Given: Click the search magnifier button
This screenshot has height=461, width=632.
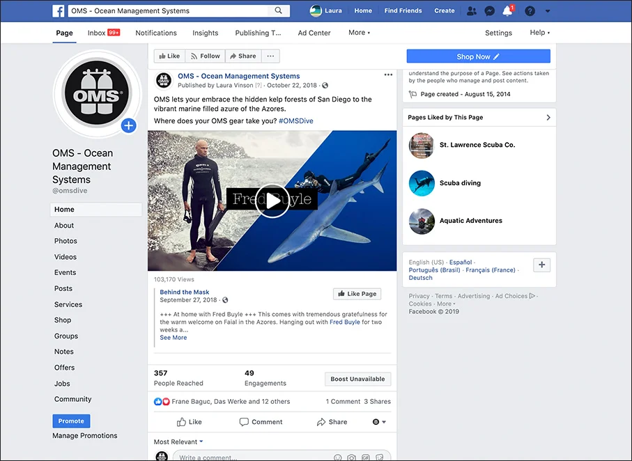Looking at the screenshot, I should 278,10.
